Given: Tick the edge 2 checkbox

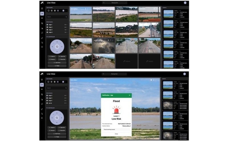Looking at the screenshot, I should [x=48, y=27].
